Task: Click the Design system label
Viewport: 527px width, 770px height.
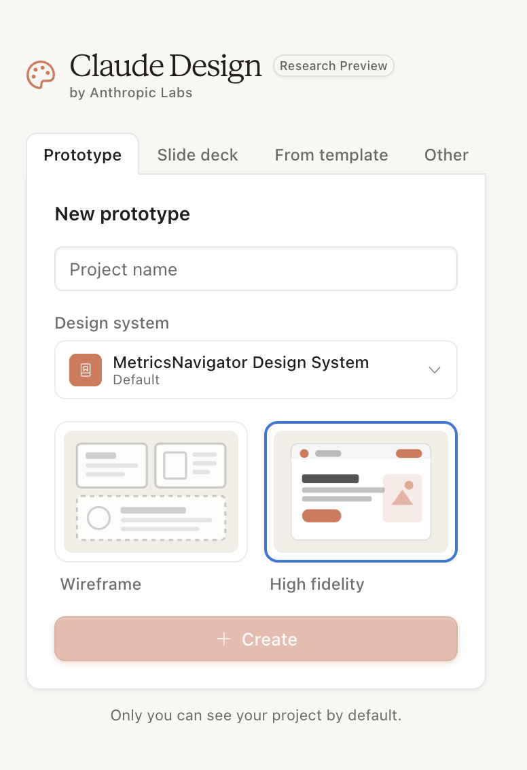Action: [x=112, y=323]
